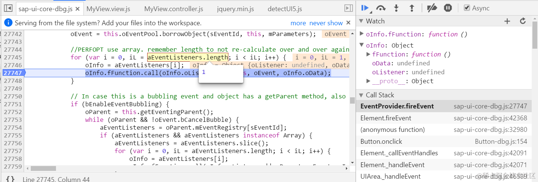Click the 'more' link in banner

298,23
